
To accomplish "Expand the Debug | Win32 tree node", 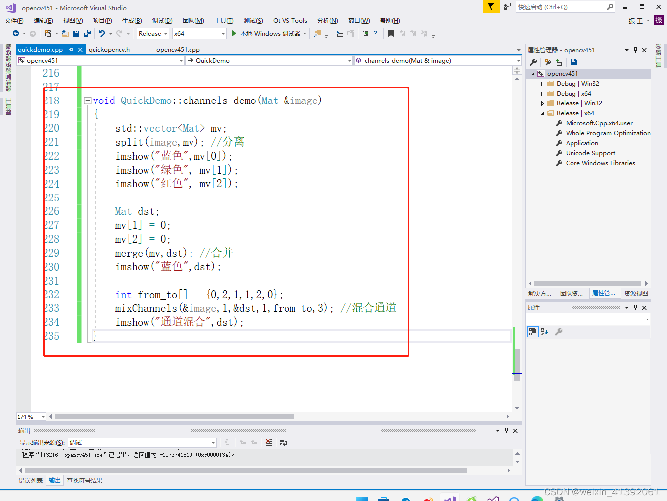I will 542,84.
